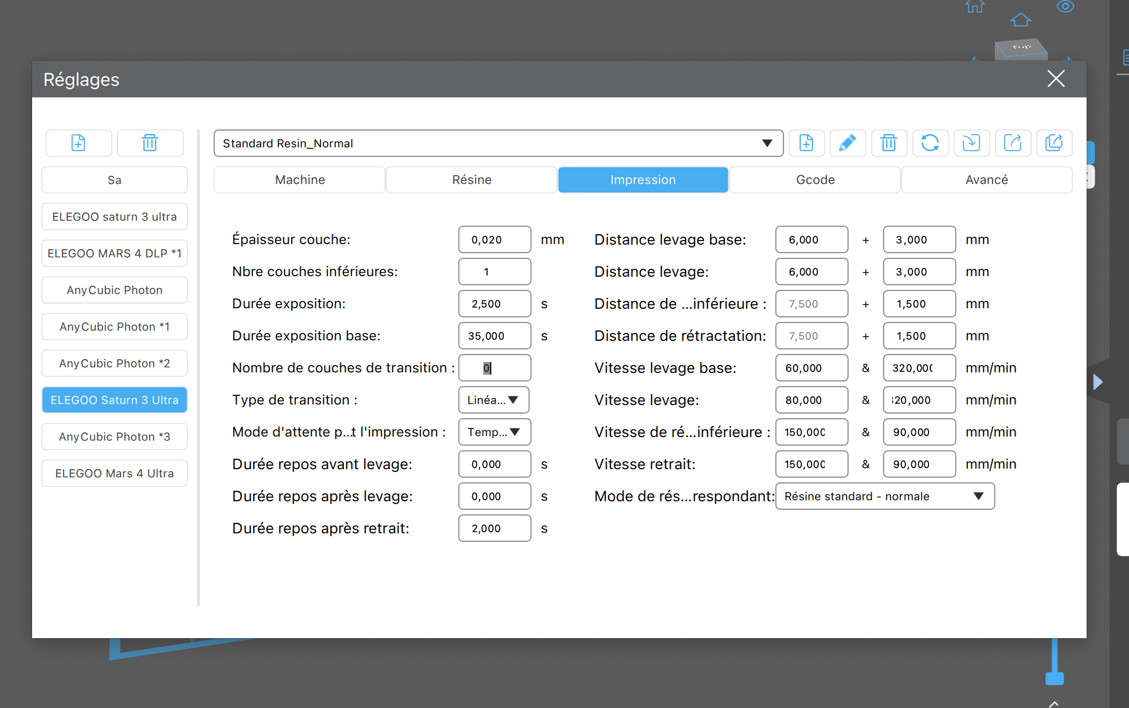Click the import profile icon

click(x=971, y=143)
